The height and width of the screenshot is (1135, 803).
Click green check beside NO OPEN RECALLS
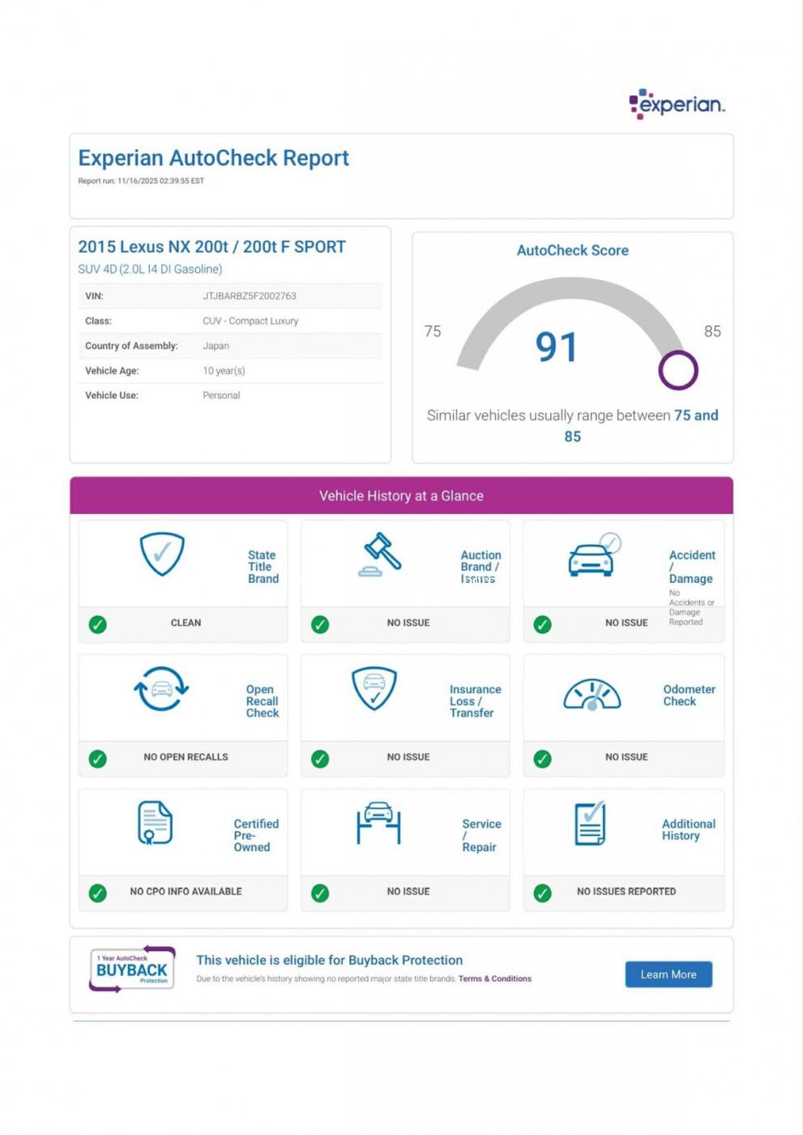tap(98, 759)
